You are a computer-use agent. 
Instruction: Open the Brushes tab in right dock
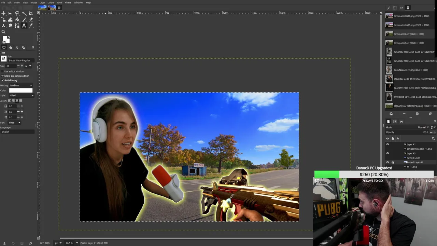tap(389, 8)
